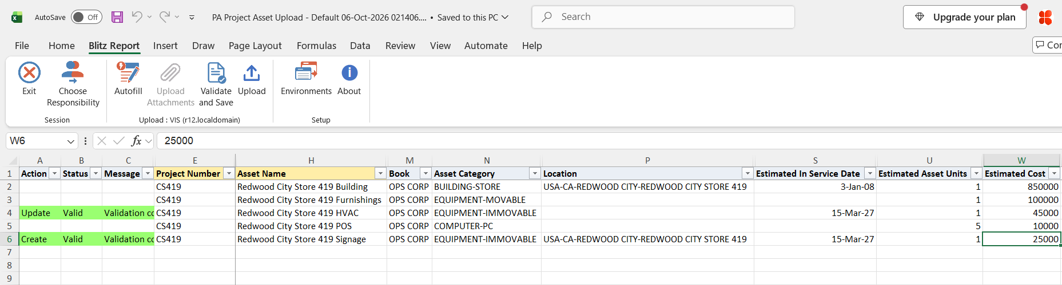Open Estimated Cost filter dropdown

[1054, 173]
